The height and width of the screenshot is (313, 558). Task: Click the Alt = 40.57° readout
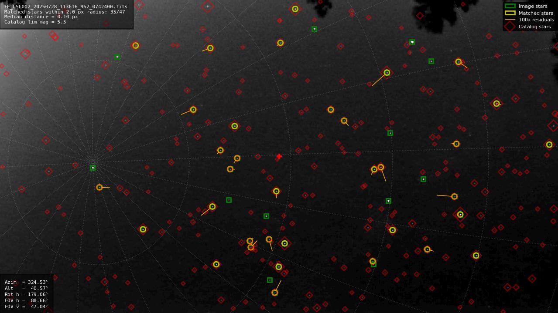click(x=26, y=288)
